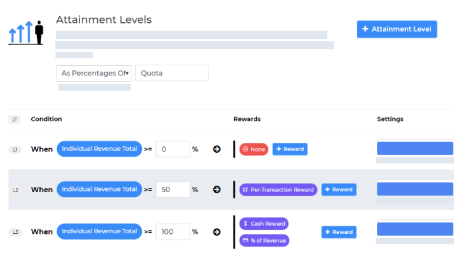Add a new Attainment Level

(x=396, y=29)
